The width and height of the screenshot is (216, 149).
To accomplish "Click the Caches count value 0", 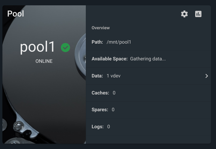I will tap(114, 93).
